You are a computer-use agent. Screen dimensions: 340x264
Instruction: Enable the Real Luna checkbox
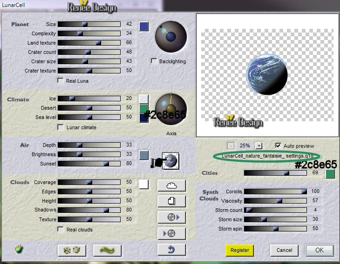pos(60,80)
